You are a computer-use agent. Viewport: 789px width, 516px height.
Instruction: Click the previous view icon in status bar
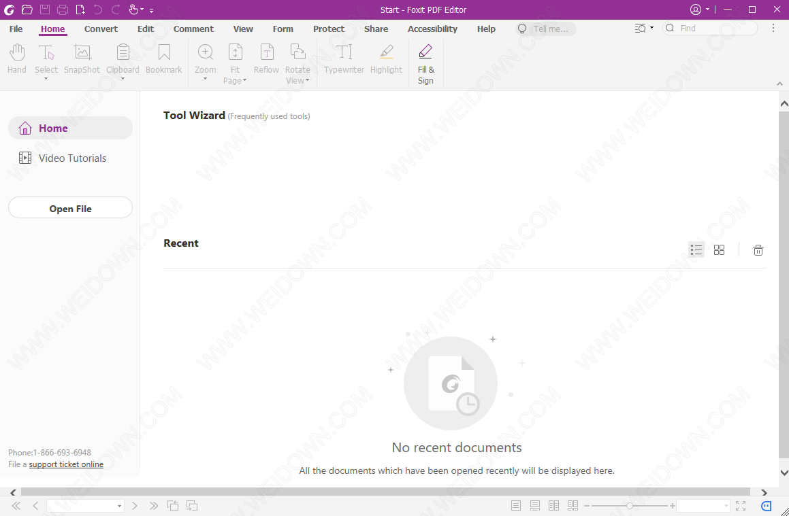click(x=173, y=505)
